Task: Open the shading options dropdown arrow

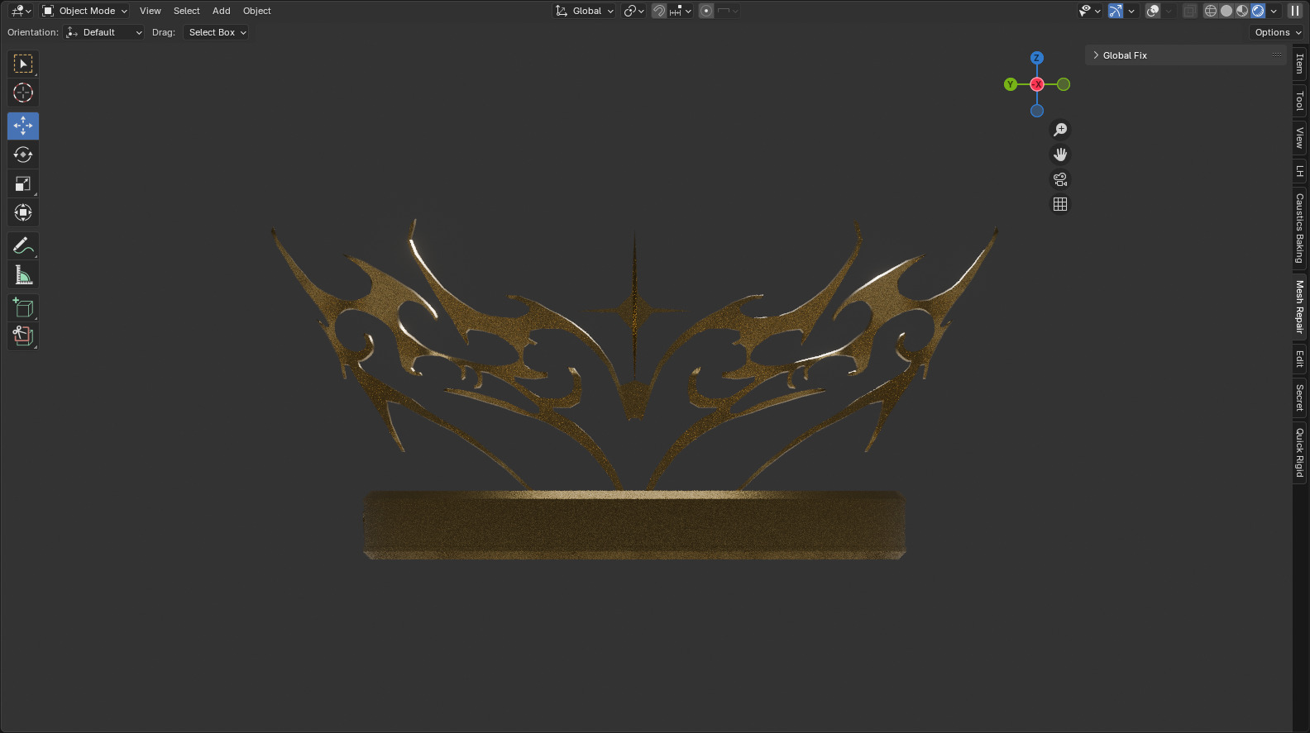Action: [1274, 11]
